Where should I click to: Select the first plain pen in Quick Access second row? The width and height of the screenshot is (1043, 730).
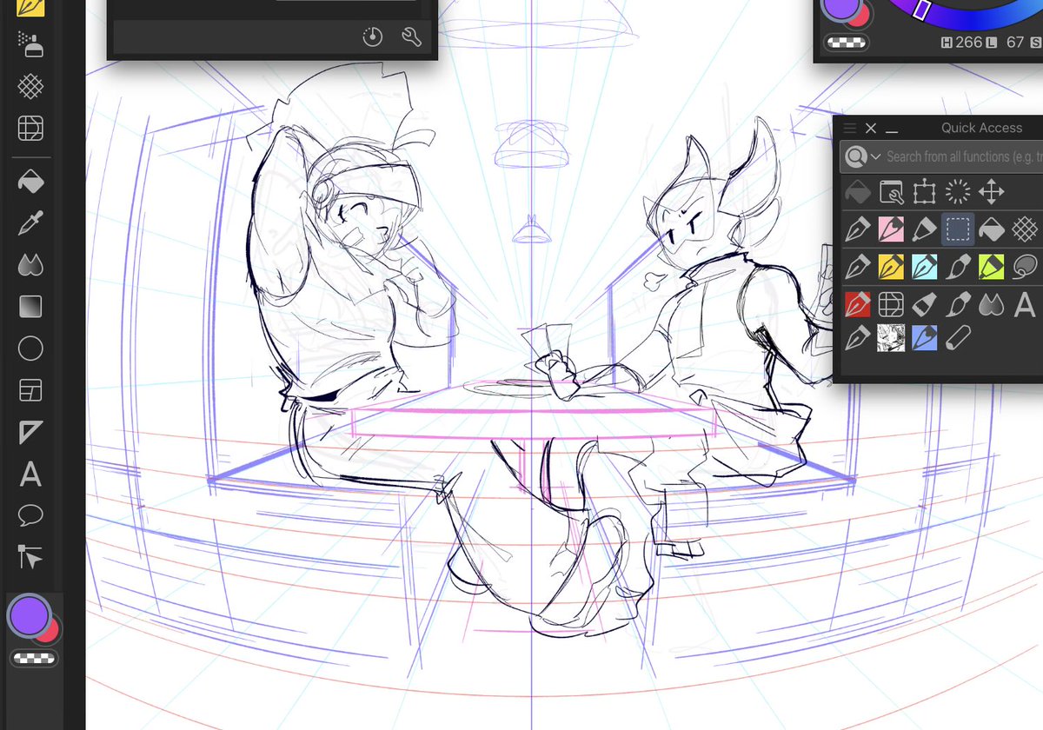coord(859,229)
